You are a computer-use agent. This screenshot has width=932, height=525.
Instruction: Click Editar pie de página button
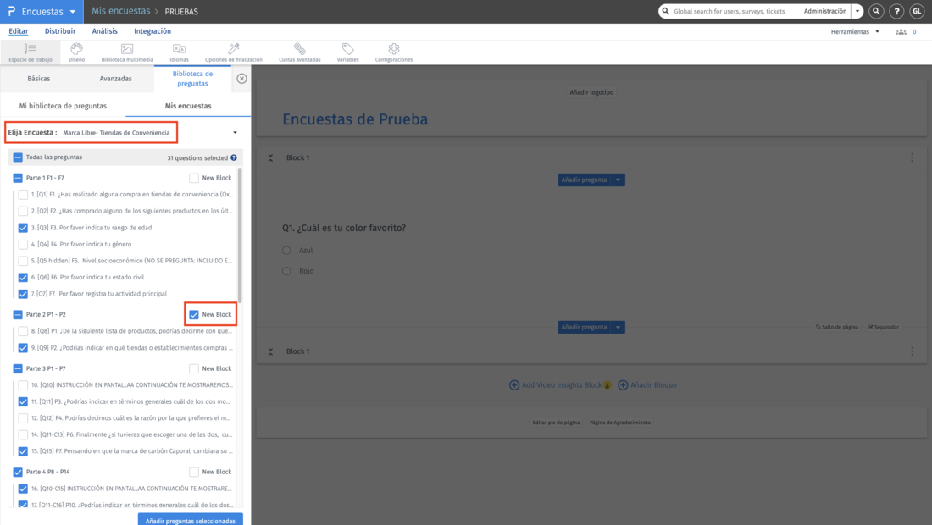click(x=556, y=423)
